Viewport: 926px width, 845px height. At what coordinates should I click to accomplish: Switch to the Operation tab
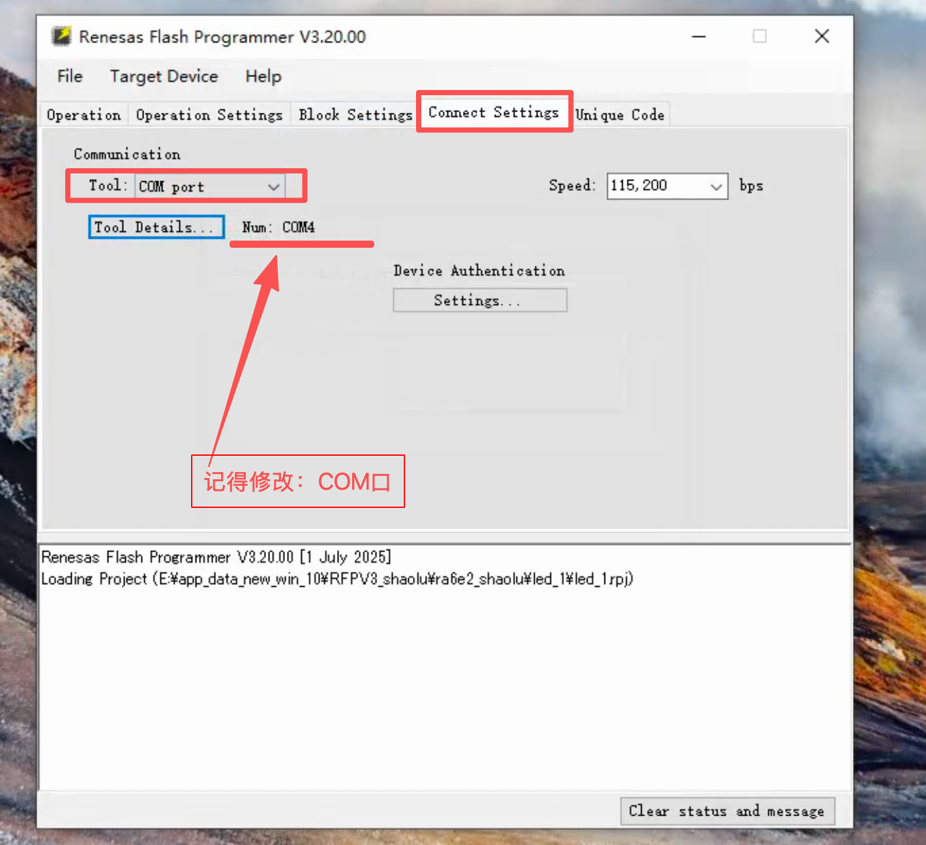pos(84,115)
